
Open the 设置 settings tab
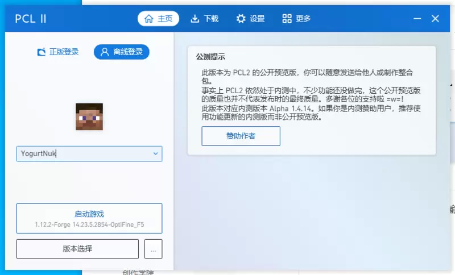[x=250, y=19]
